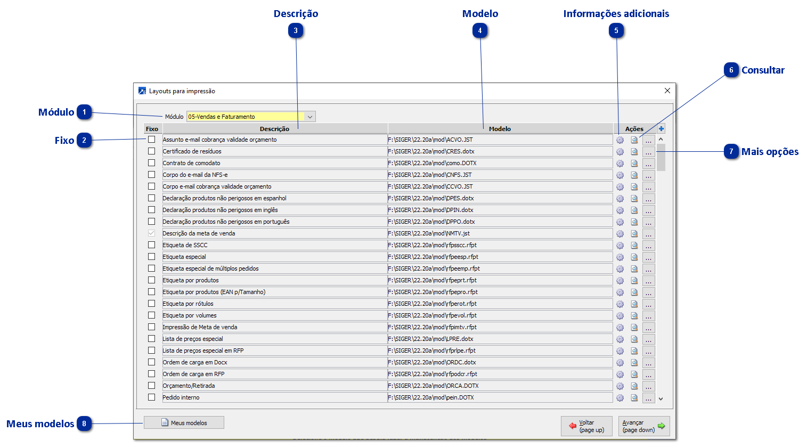Tick Fixo for Ordem de carga em Docx
The height and width of the screenshot is (448, 807).
(x=152, y=362)
